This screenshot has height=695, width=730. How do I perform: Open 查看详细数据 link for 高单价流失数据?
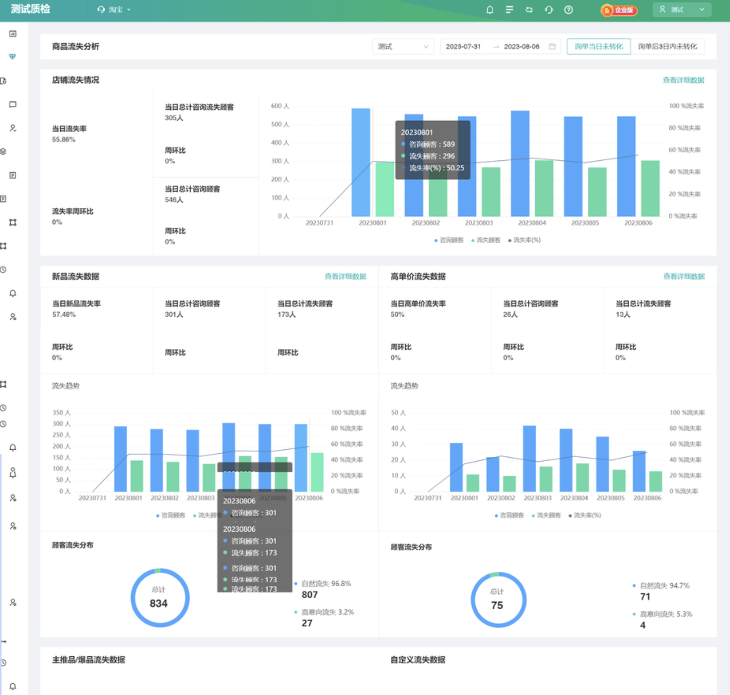[684, 277]
